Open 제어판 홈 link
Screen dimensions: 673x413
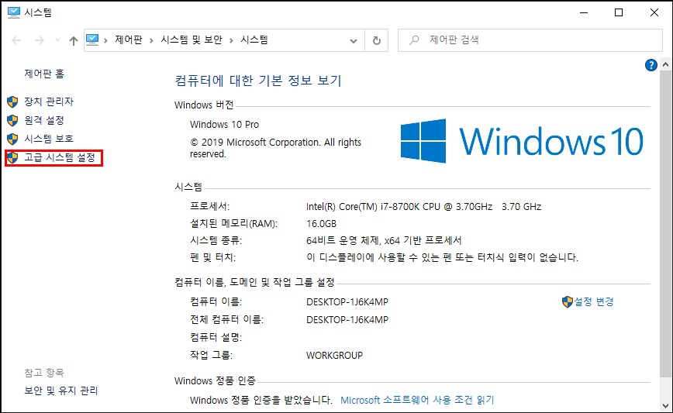pyautogui.click(x=44, y=74)
